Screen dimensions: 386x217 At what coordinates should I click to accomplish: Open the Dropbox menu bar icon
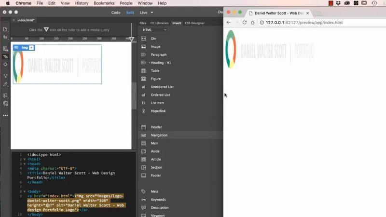[x=338, y=3]
